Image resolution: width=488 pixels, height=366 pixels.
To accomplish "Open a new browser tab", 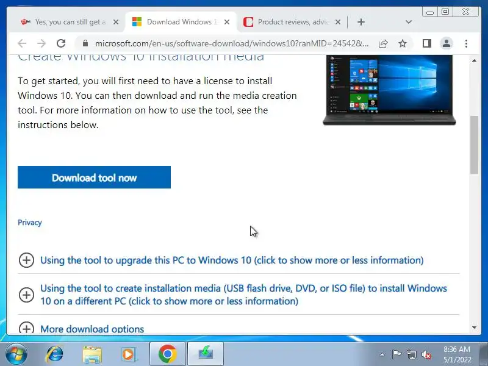I will (x=361, y=22).
